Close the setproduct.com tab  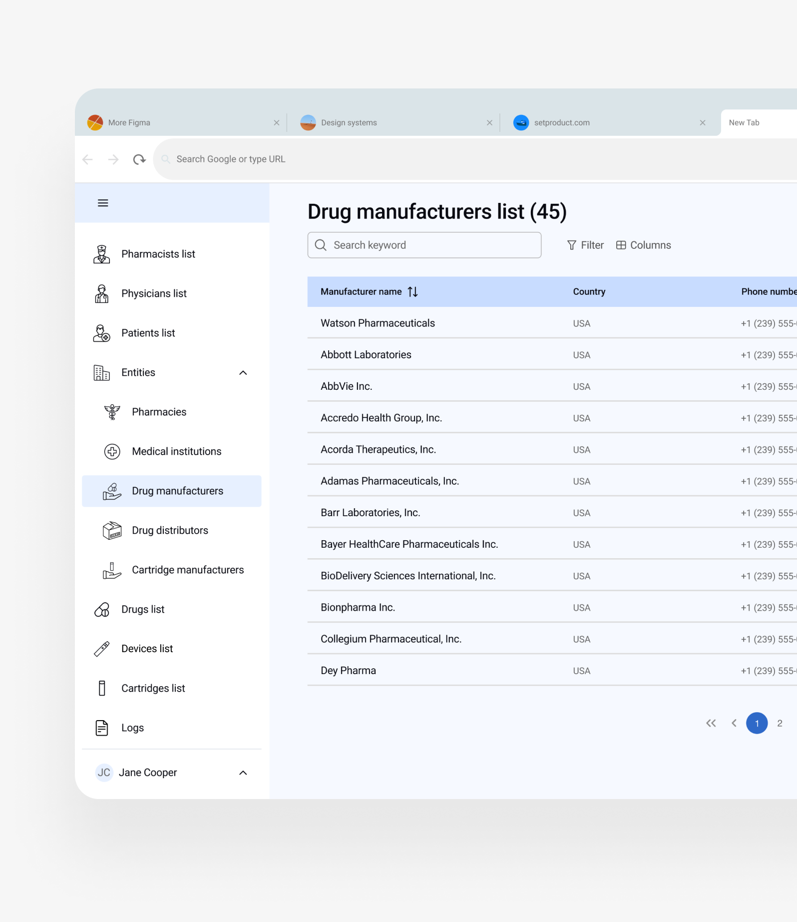coord(703,122)
